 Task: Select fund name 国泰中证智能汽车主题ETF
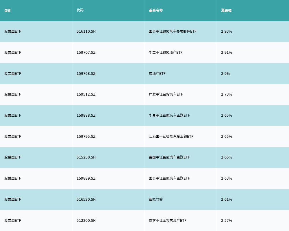169,178
